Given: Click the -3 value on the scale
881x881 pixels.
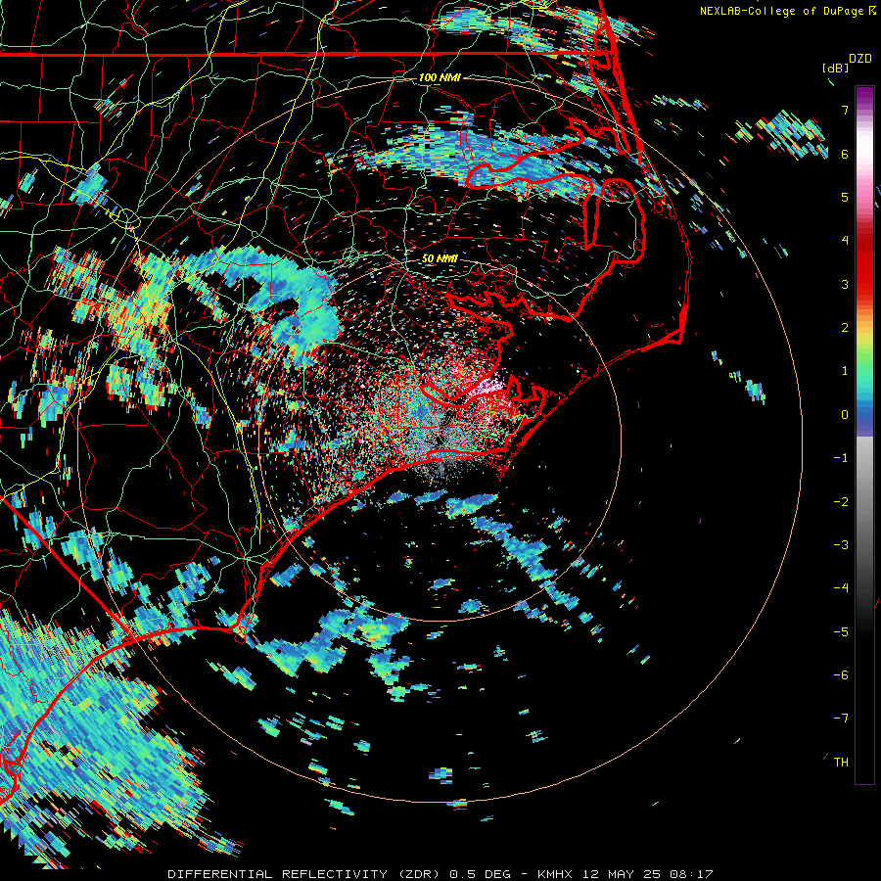Looking at the screenshot, I should pos(841,545).
